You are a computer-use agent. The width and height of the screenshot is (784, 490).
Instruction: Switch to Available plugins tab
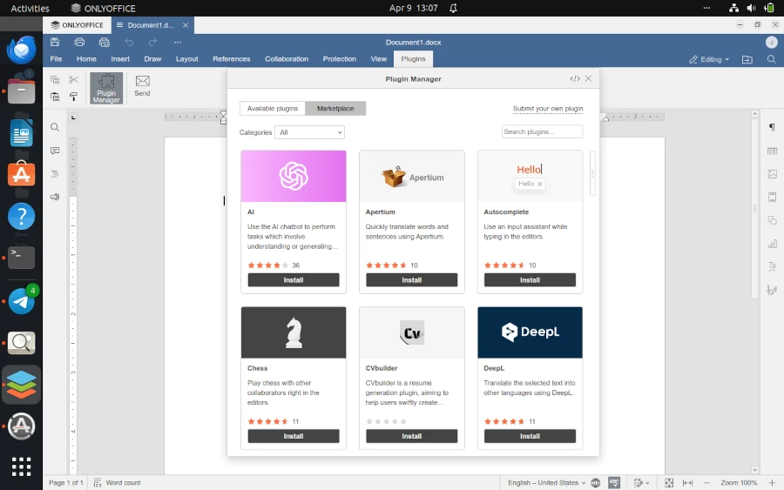[273, 109]
